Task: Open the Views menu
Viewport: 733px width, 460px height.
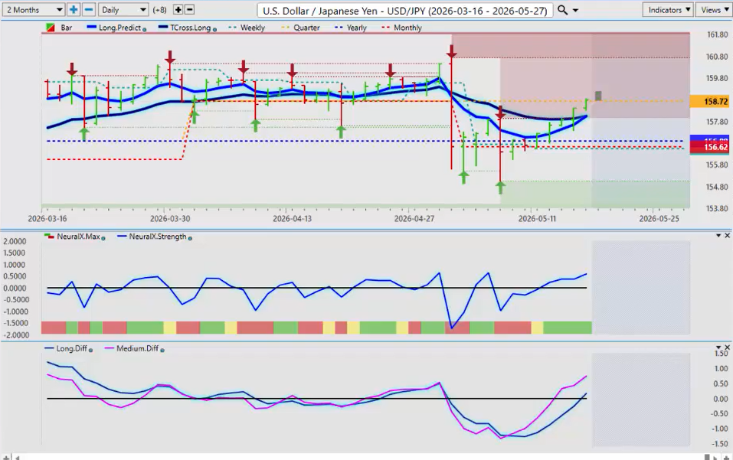Action: tap(714, 10)
